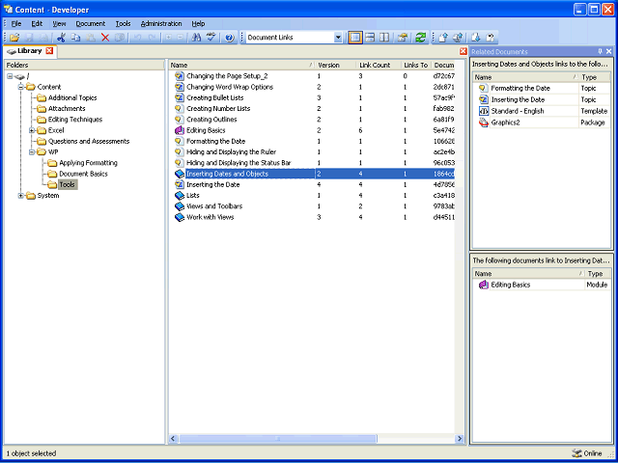Viewport: 618px width, 463px height.
Task: Expand the System folder
Action: click(x=21, y=195)
